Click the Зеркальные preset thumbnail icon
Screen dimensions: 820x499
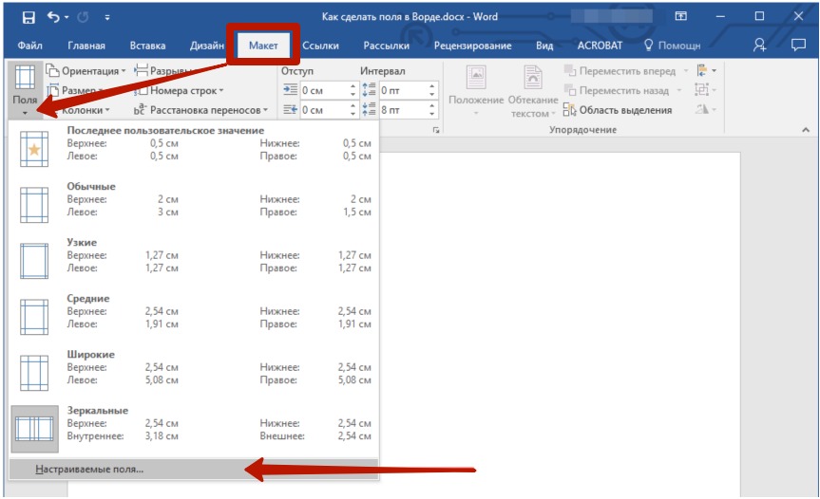pos(34,429)
